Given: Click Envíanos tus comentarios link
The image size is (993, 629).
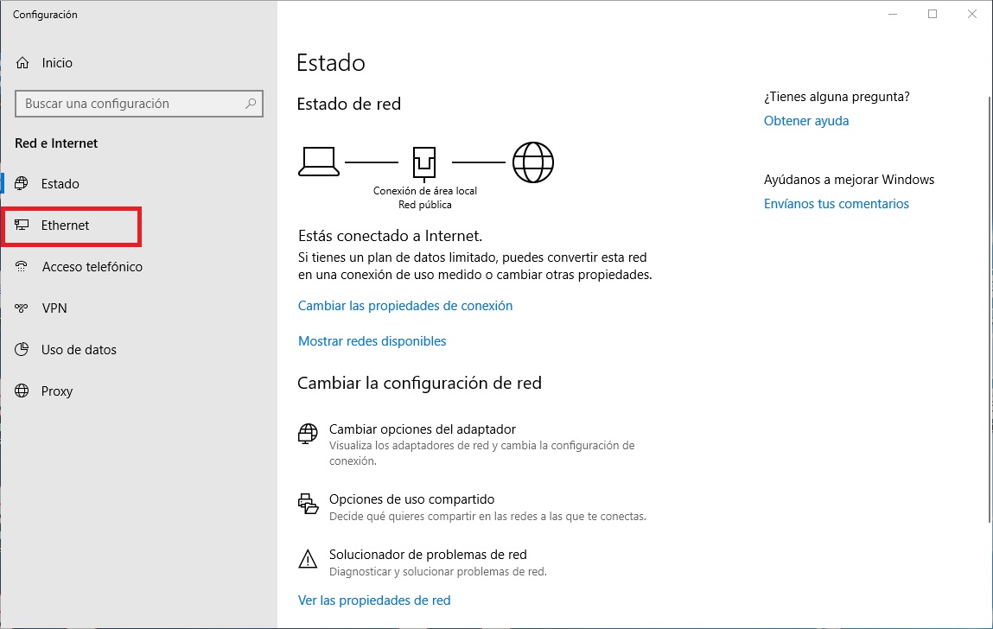Looking at the screenshot, I should pyautogui.click(x=836, y=203).
